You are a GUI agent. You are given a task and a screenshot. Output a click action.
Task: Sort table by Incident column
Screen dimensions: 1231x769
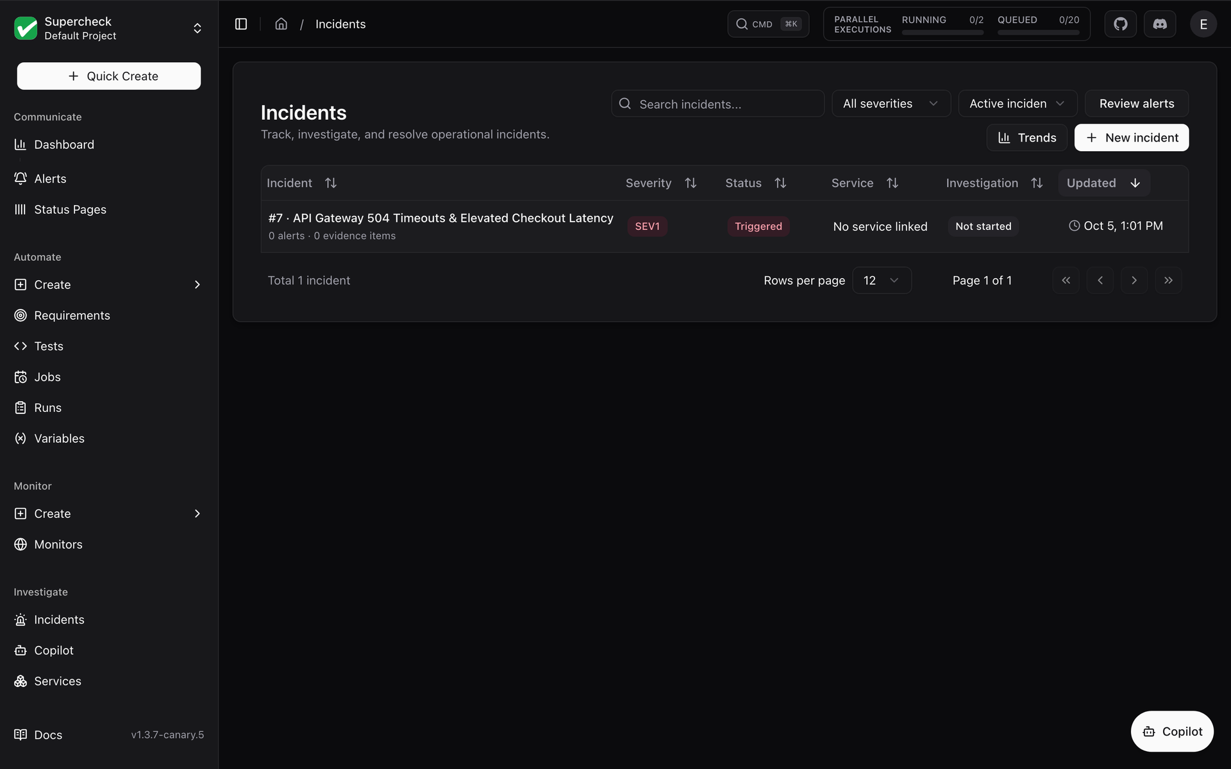(x=301, y=183)
